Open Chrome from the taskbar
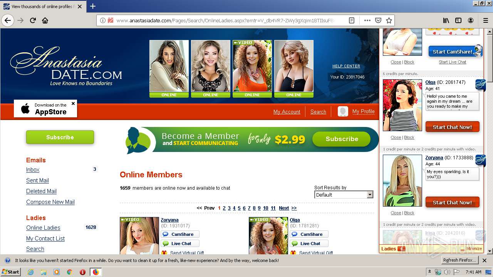Viewport: 493px width, 277px height. coord(70,272)
